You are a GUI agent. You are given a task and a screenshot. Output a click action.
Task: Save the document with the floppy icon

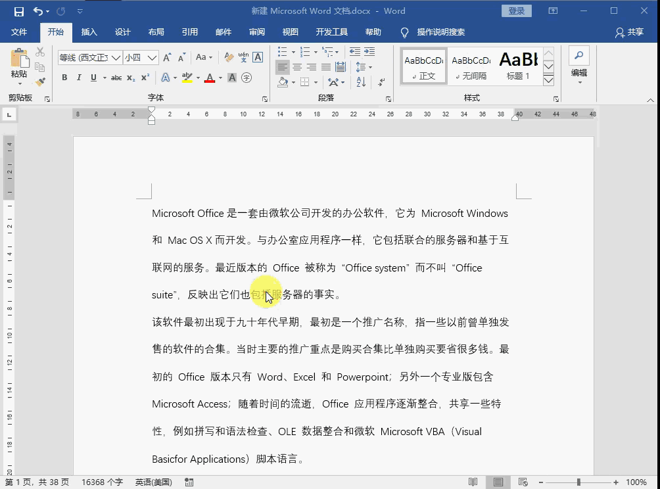click(x=19, y=11)
